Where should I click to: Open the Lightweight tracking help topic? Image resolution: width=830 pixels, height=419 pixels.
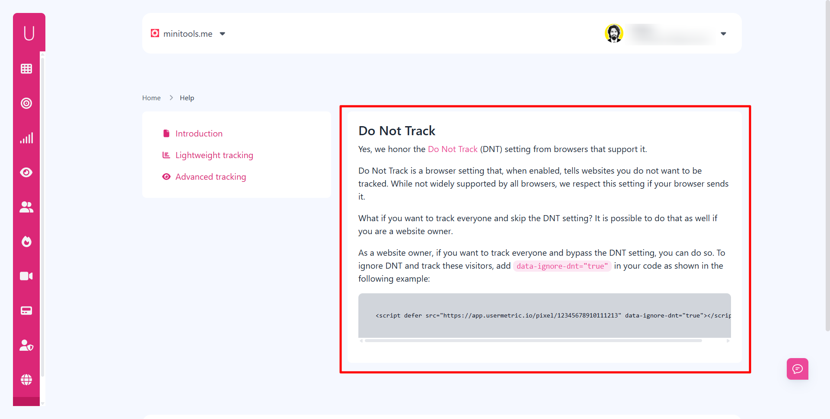[x=214, y=155]
